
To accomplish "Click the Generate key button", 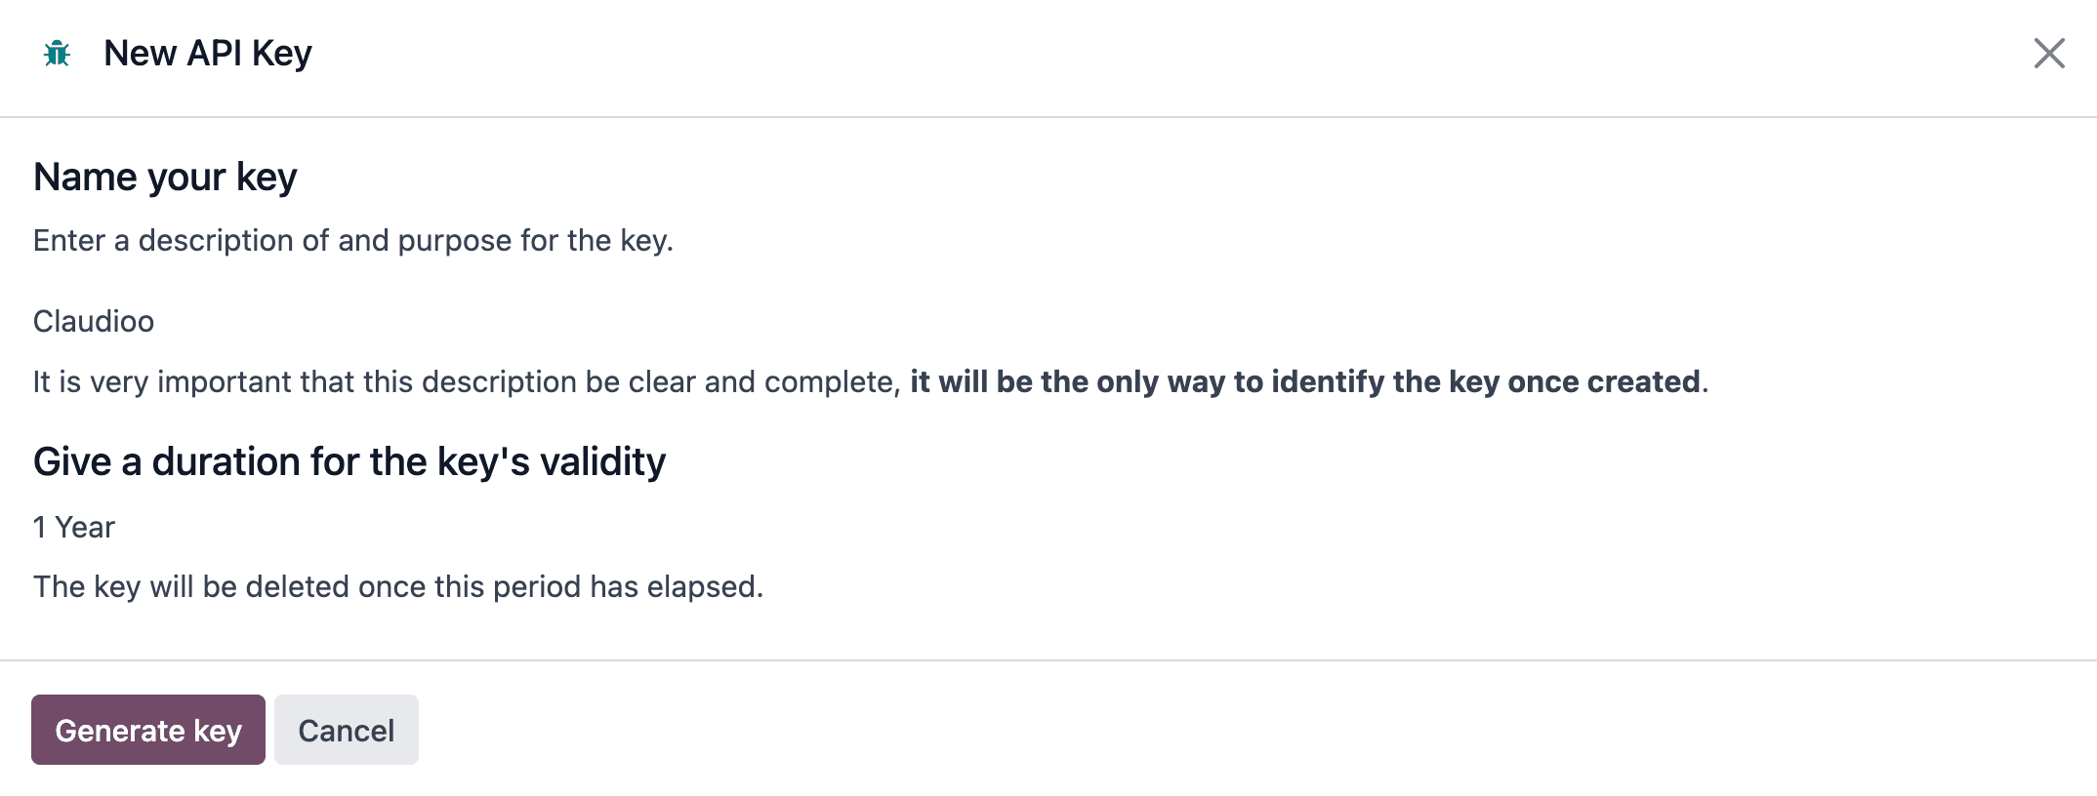I will pos(148,730).
